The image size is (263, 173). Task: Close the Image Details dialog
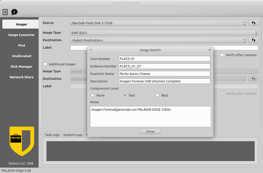tap(210, 50)
